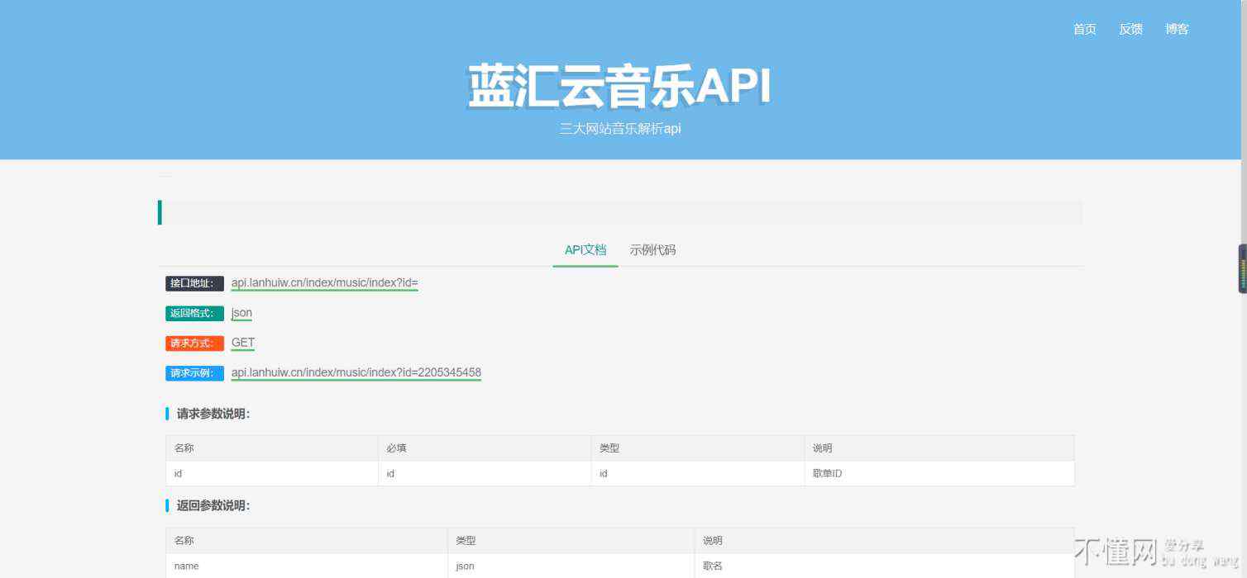Click the 三大网站音乐解析api subtitle
Screen dimensions: 1247x578
click(x=620, y=129)
